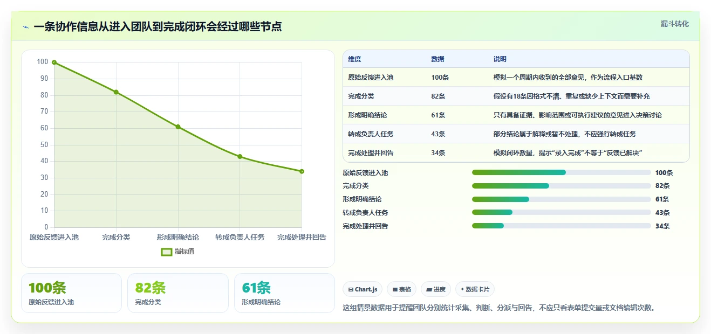Toggle the 指标值 legend item under the chart
Image resolution: width=711 pixels, height=334 pixels.
click(177, 252)
